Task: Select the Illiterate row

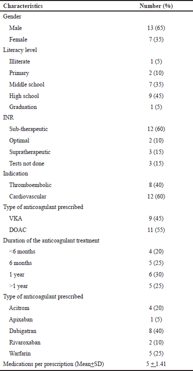Action: [x=97, y=62]
